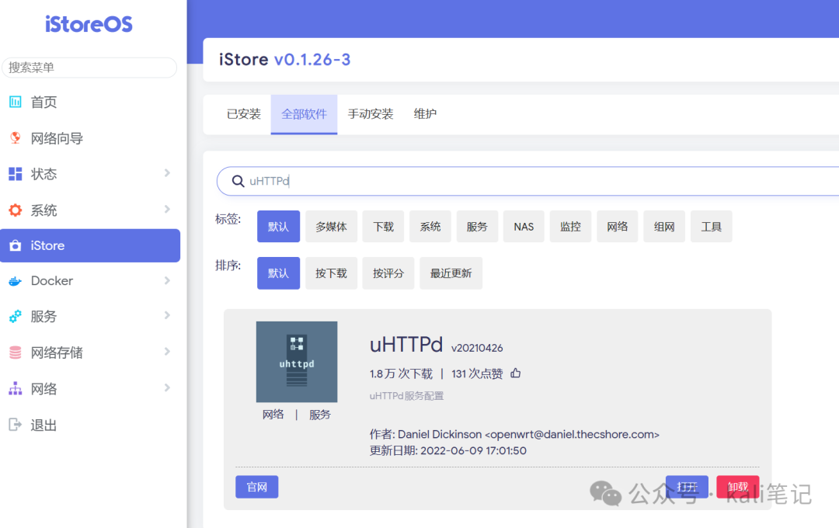Click the network wizard globe icon
The image size is (839, 528).
(16, 138)
